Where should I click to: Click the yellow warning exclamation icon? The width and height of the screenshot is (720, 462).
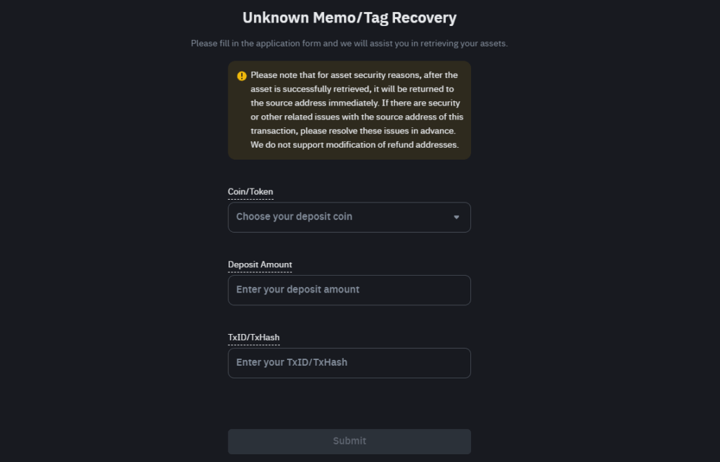242,76
